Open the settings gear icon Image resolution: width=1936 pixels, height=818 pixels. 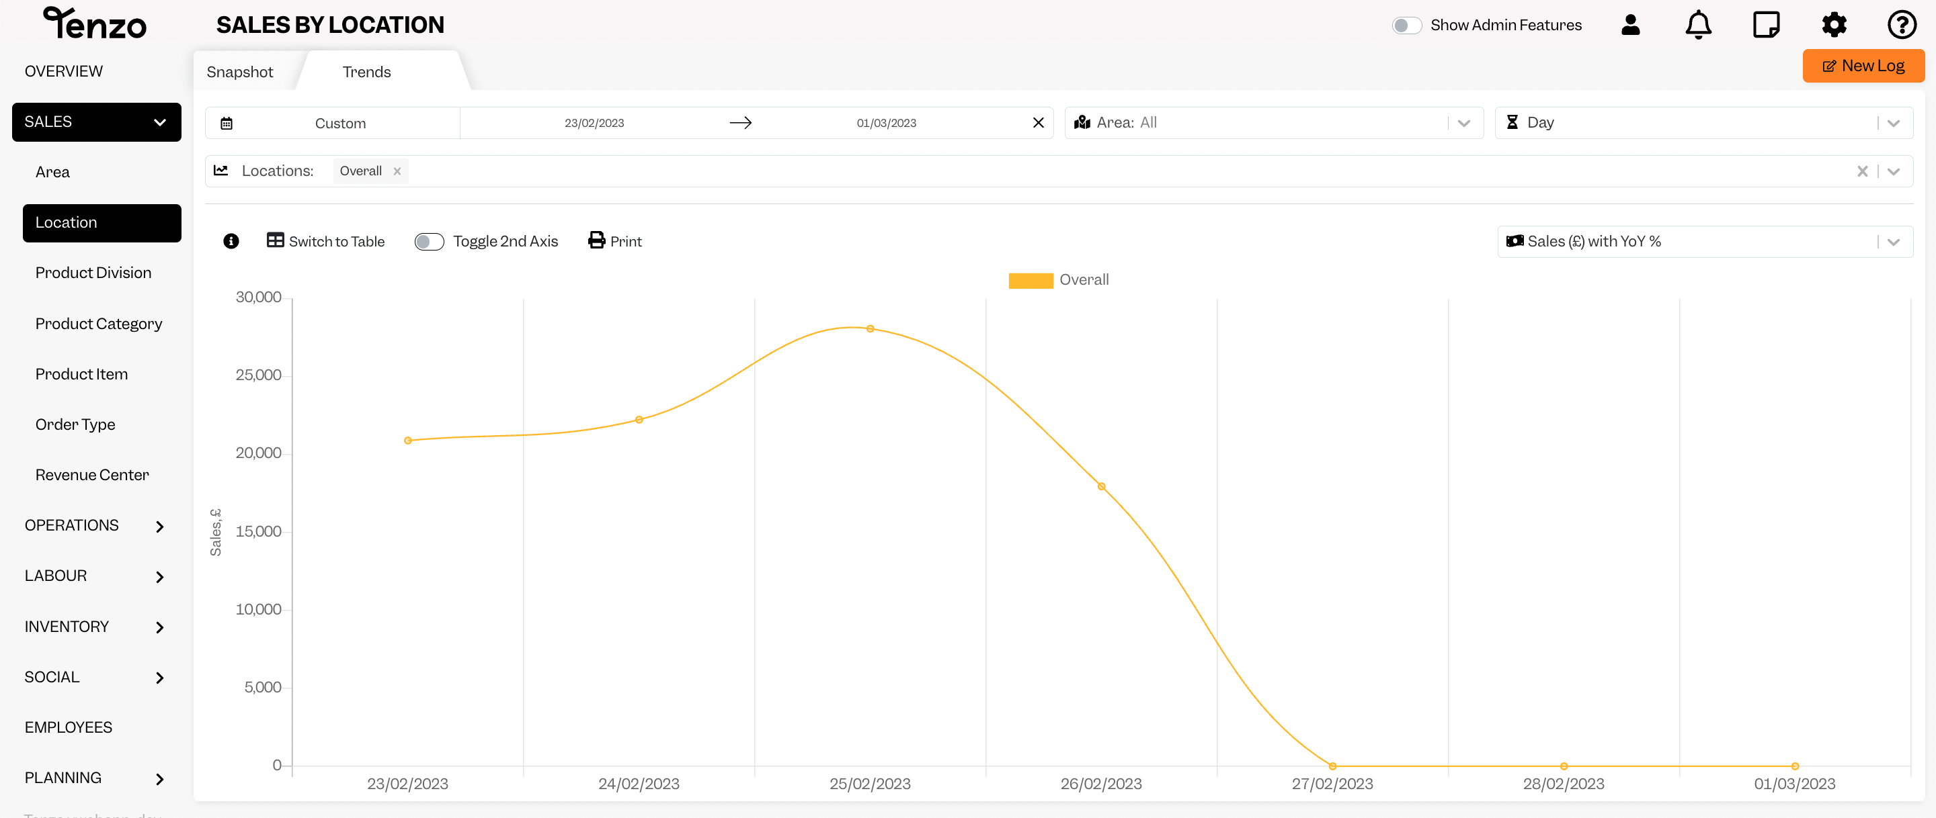1834,24
